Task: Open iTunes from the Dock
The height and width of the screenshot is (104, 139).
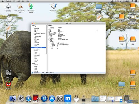Action: click(44, 98)
